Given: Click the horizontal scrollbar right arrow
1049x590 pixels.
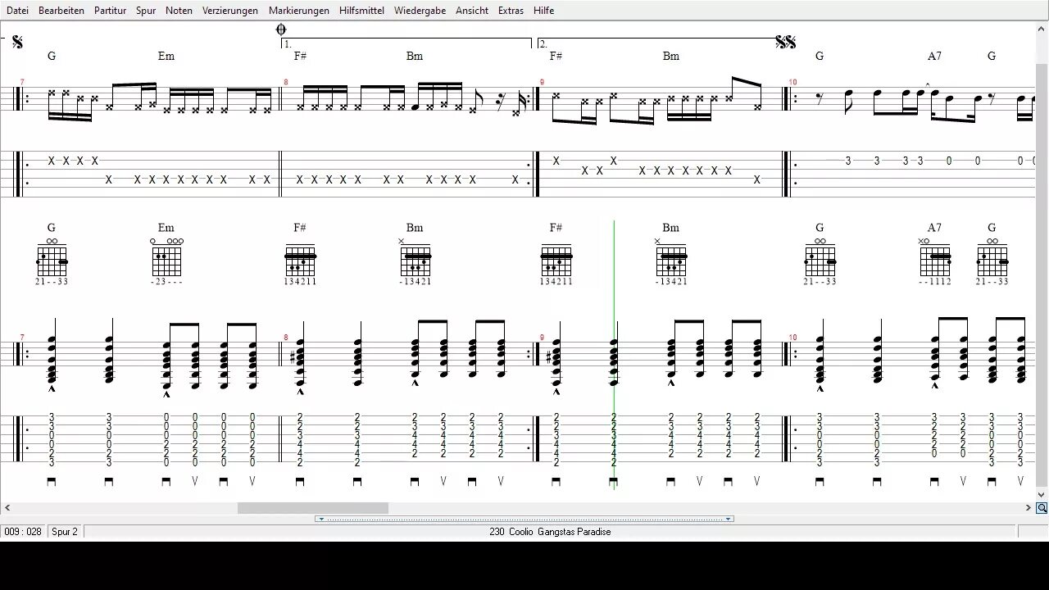Looking at the screenshot, I should [x=1029, y=508].
